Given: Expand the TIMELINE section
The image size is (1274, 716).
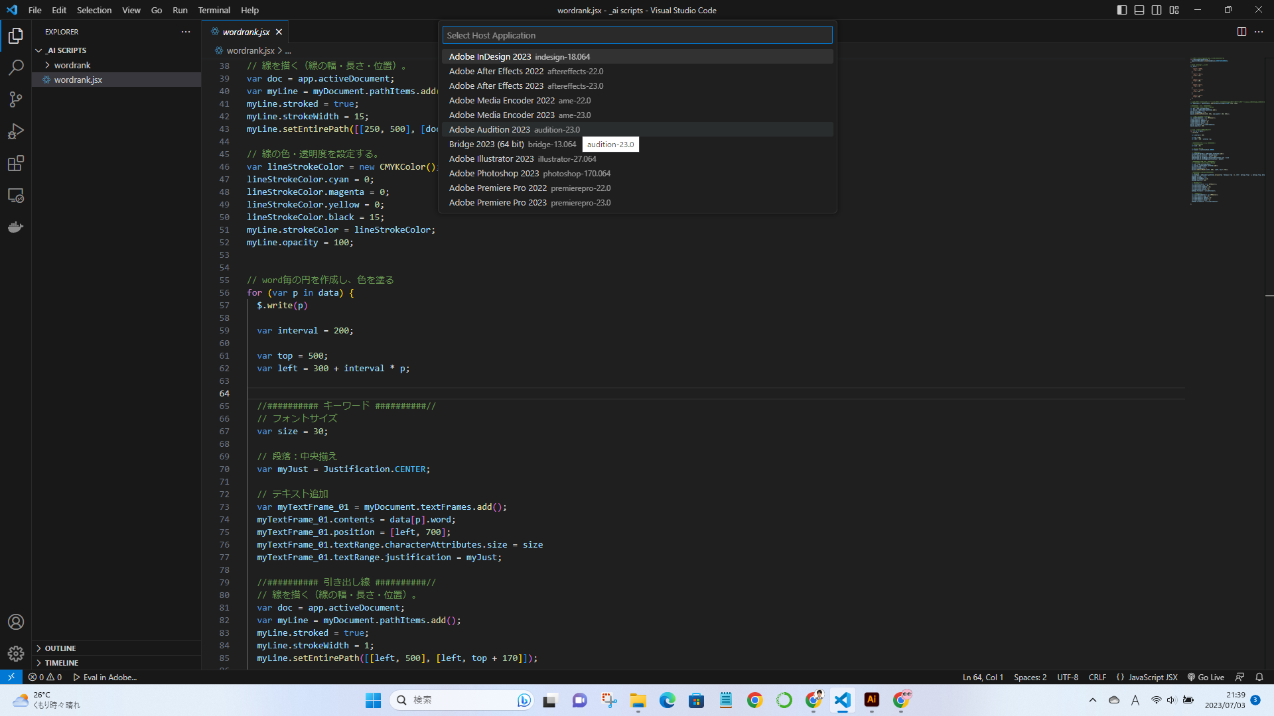Looking at the screenshot, I should coord(61,663).
